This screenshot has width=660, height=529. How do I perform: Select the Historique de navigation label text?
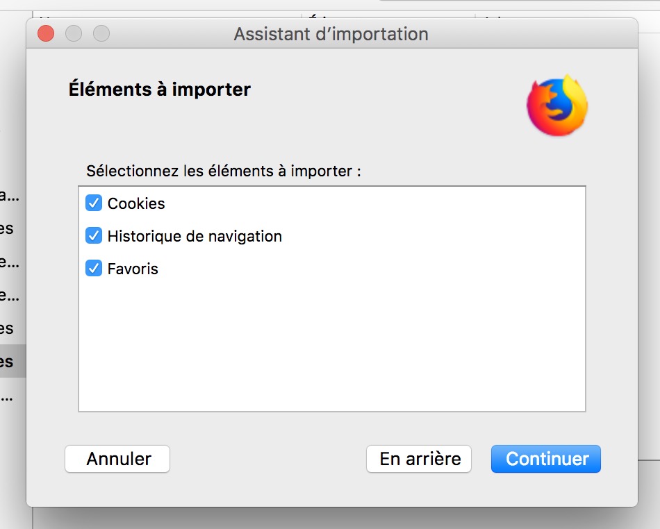point(195,236)
